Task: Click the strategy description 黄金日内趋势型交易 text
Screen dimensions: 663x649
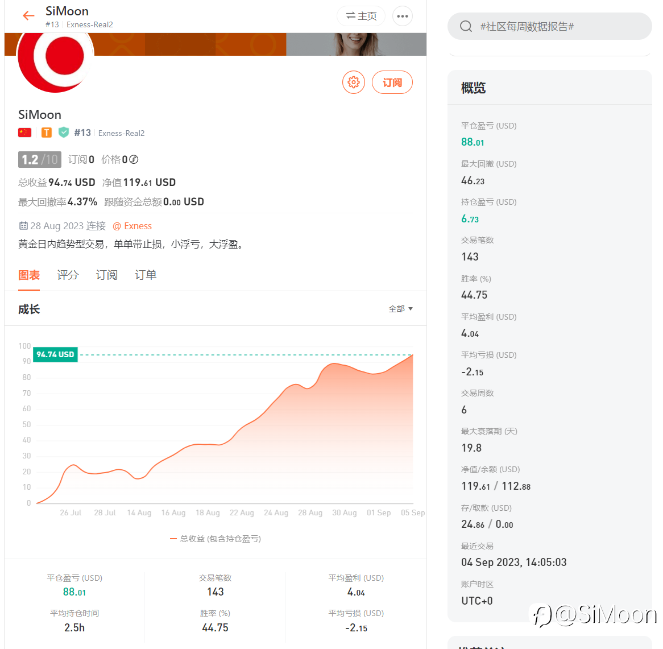Action: (x=131, y=244)
